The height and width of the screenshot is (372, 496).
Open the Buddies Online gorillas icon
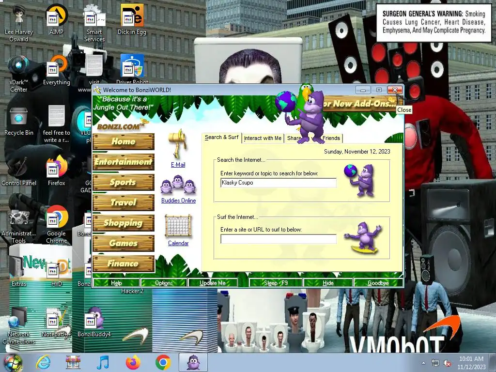point(178,186)
